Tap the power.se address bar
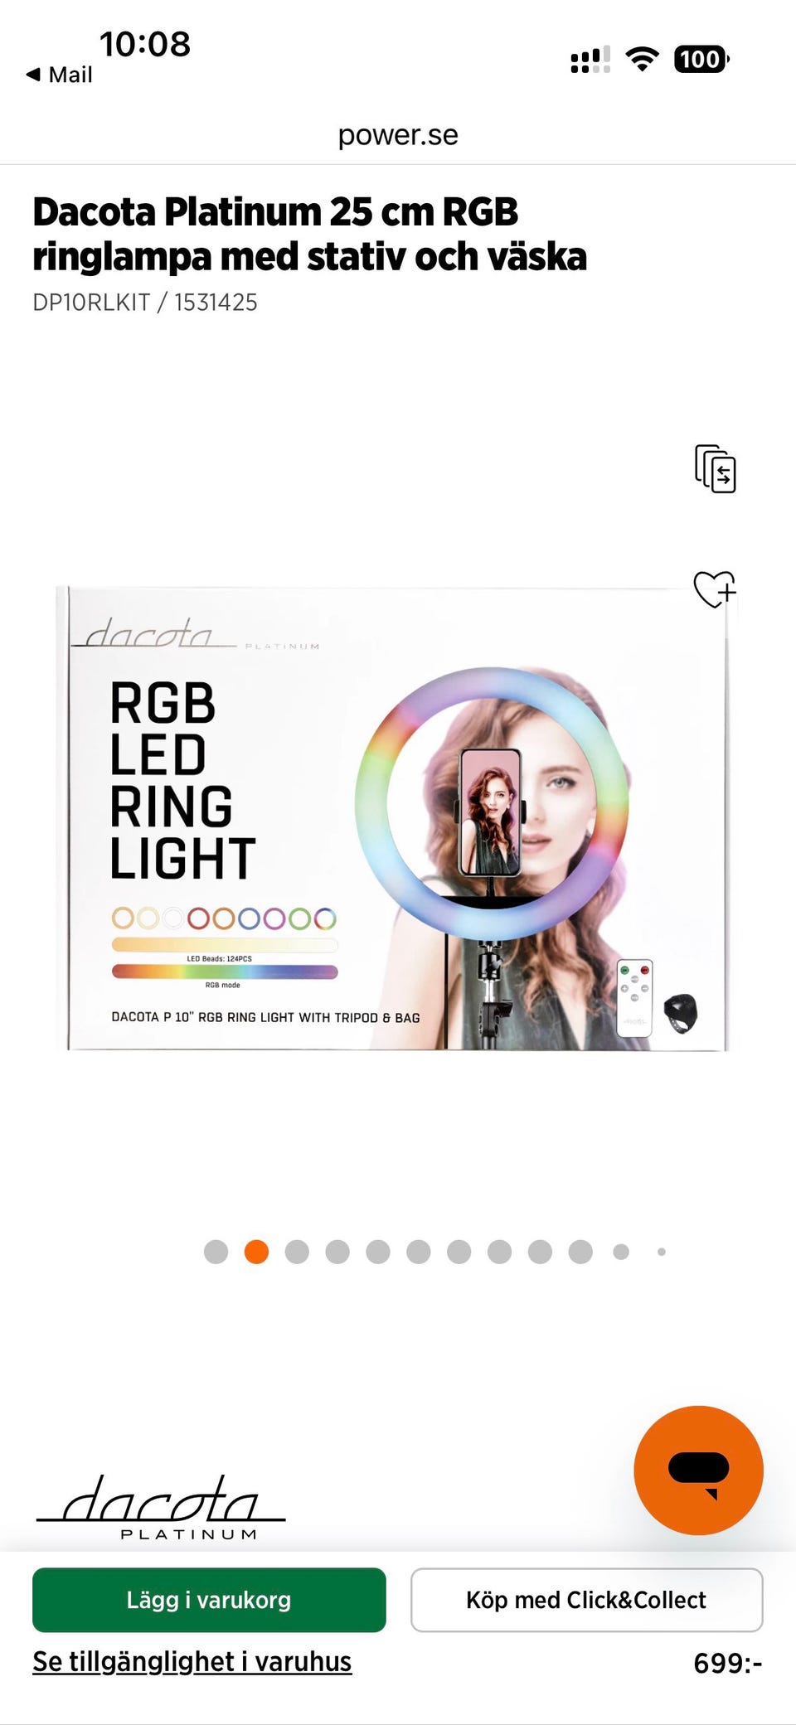 coord(398,135)
